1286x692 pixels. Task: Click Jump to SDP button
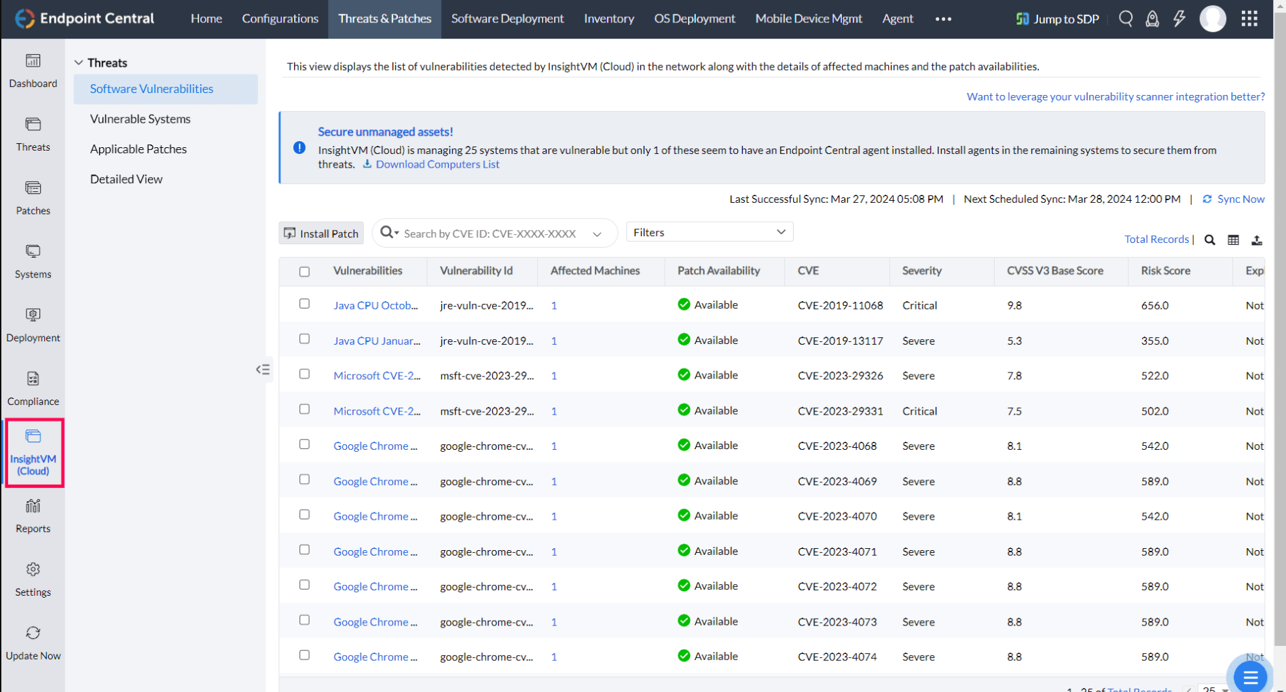pyautogui.click(x=1057, y=19)
